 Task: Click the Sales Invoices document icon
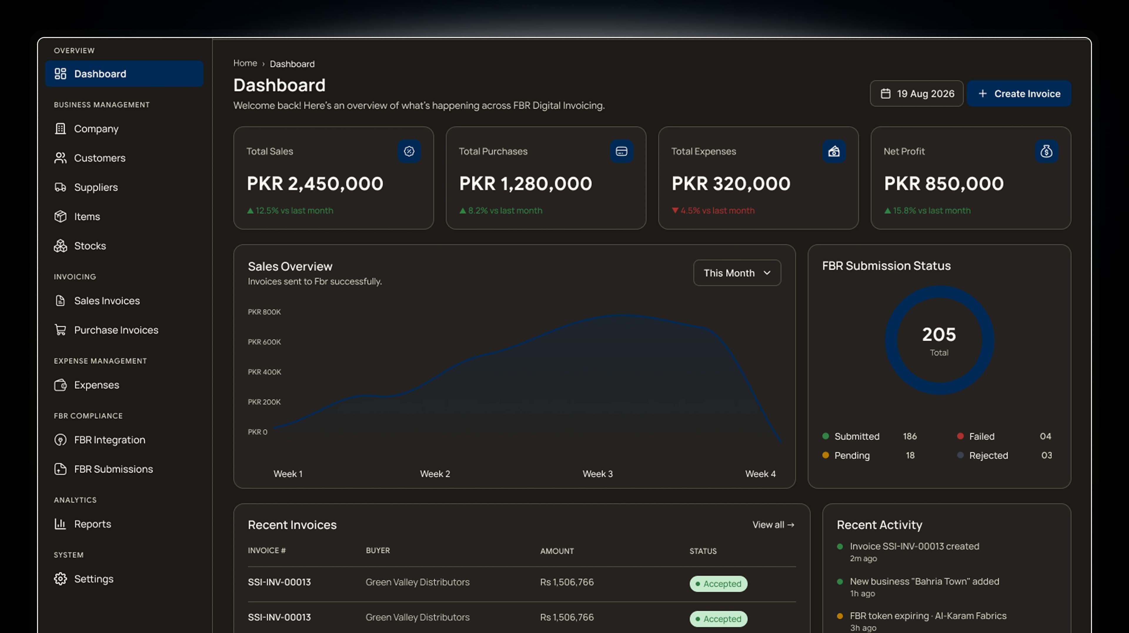60,300
